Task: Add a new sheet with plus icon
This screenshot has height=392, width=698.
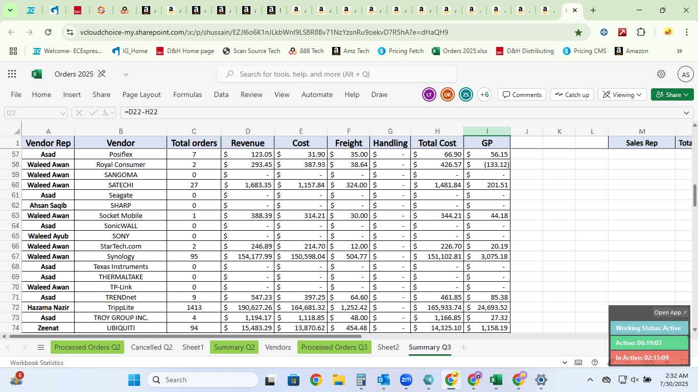Action: tap(463, 348)
